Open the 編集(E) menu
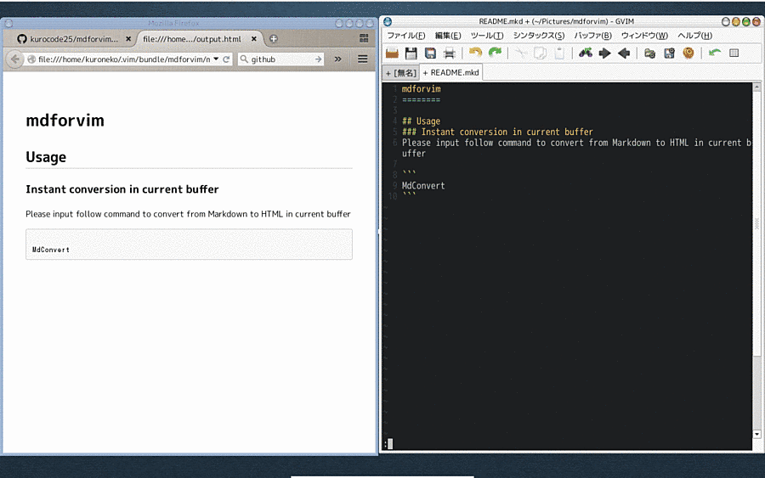The width and height of the screenshot is (765, 478). pos(448,36)
